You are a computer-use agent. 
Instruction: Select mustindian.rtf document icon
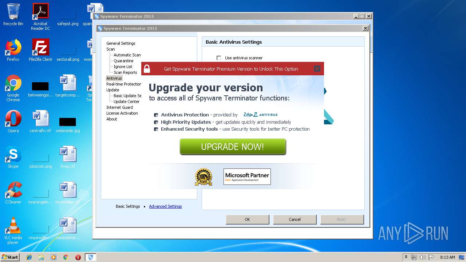pos(68,193)
